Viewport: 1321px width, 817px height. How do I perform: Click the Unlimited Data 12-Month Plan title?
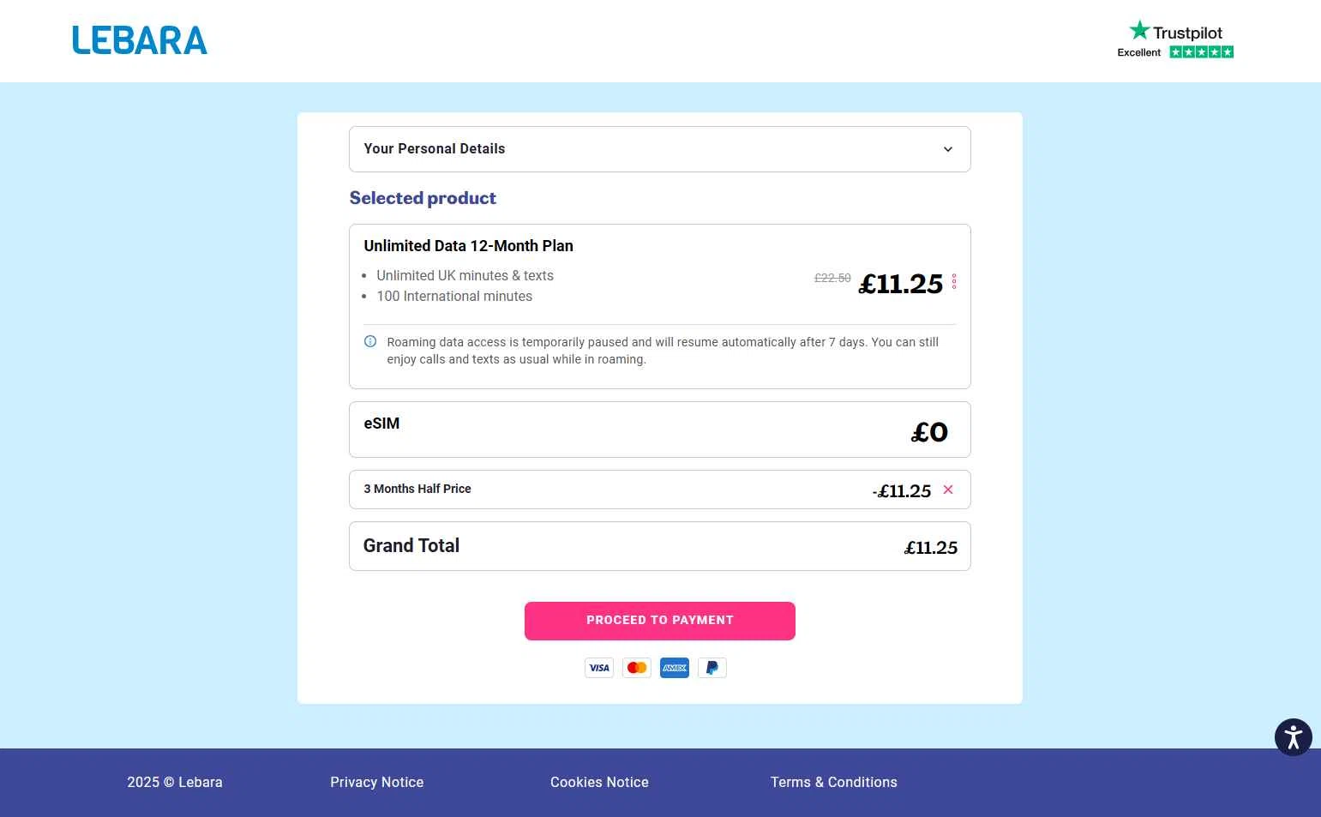468,246
